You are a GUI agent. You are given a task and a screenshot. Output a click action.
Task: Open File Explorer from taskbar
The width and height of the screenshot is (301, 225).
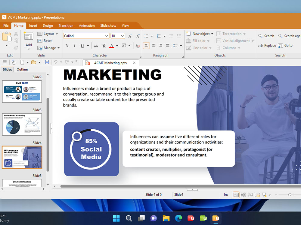pos(166,218)
